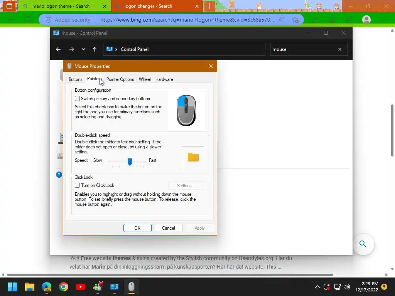Click the tab actions menu icon
The height and width of the screenshot is (296, 395).
pyautogui.click(x=9, y=6)
